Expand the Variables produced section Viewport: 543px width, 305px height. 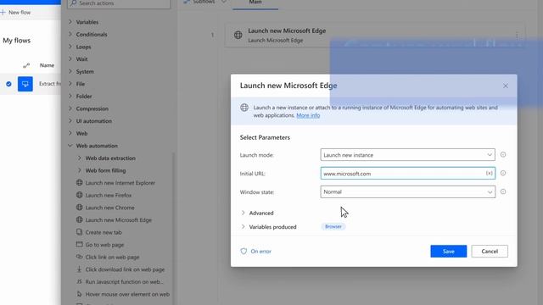(x=268, y=227)
